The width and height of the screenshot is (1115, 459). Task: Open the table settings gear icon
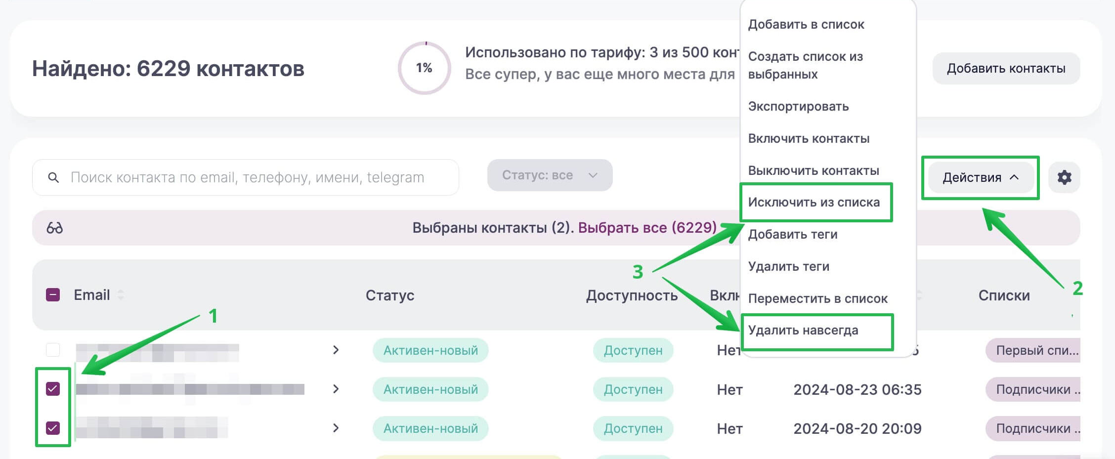coord(1064,177)
